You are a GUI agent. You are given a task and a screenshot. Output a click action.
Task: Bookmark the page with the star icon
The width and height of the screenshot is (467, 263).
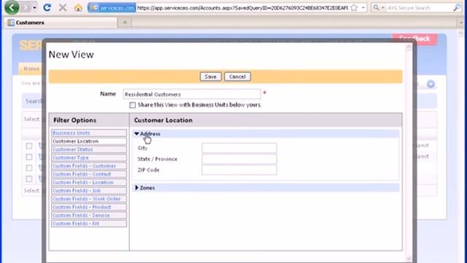point(354,8)
